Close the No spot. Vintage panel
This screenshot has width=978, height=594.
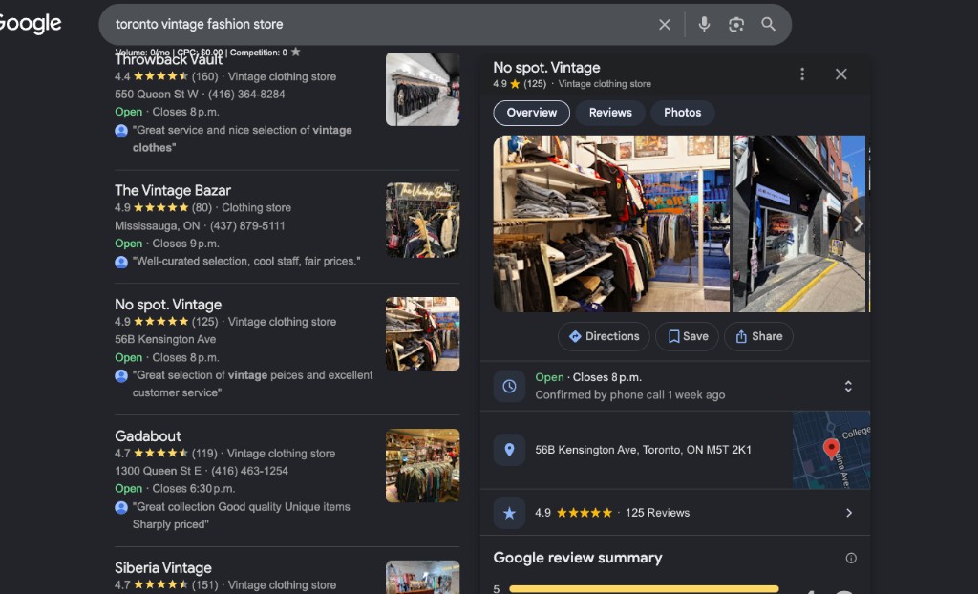[x=840, y=74]
